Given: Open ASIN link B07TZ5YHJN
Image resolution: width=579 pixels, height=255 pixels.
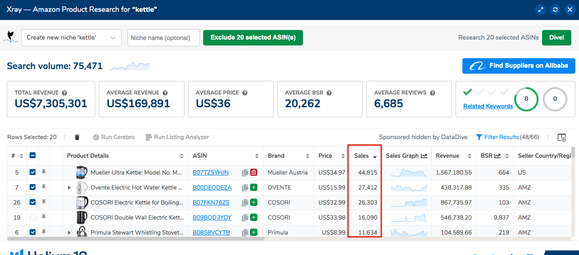Looking at the screenshot, I should (x=210, y=173).
